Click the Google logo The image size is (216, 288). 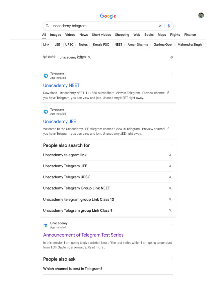[108, 16]
